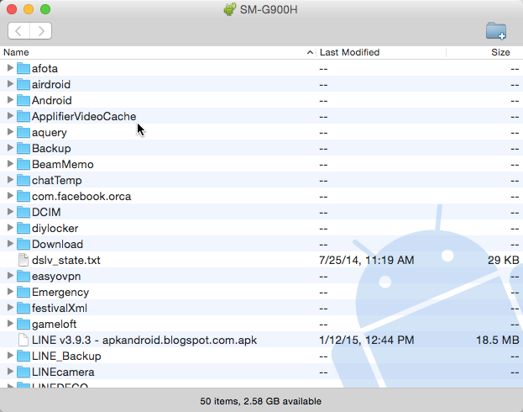Expand the DCIM folder triangle
This screenshot has height=412, width=523.
[x=10, y=212]
